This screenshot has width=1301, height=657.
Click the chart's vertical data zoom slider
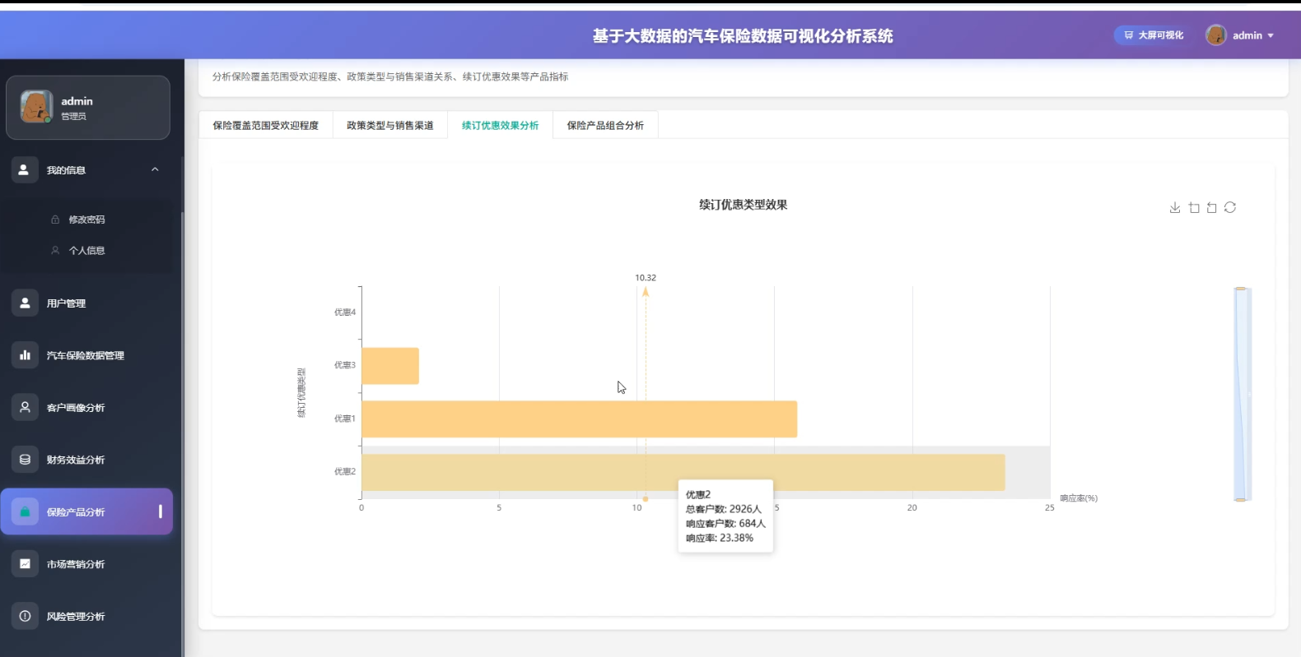pos(1243,394)
